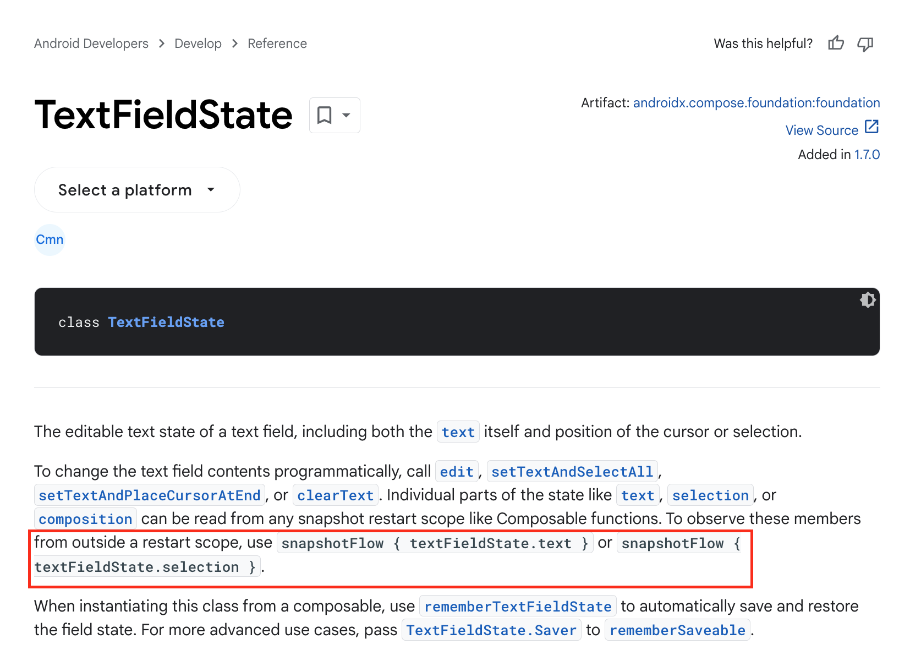Open the 1.7.0 version link
Screen dimensions: 910x666
click(x=867, y=155)
